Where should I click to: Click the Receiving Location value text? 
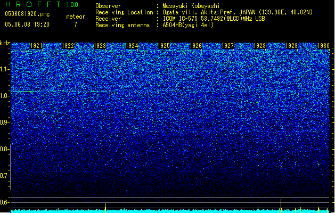[x=238, y=12]
